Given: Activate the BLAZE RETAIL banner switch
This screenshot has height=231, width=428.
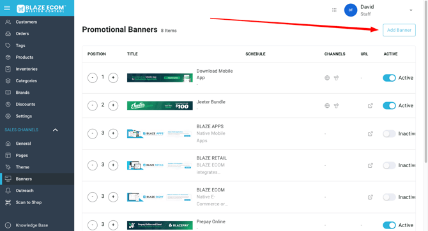Looking at the screenshot, I should pyautogui.click(x=389, y=165).
